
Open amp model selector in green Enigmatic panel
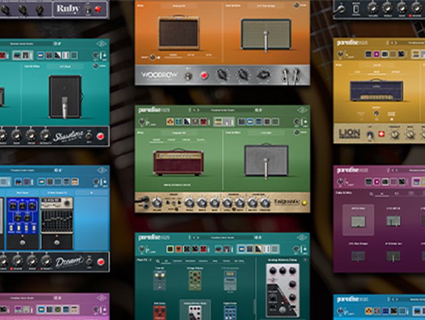point(179,133)
